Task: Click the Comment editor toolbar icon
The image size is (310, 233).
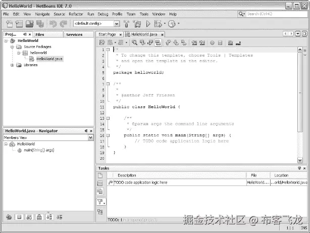Action: (x=230, y=42)
